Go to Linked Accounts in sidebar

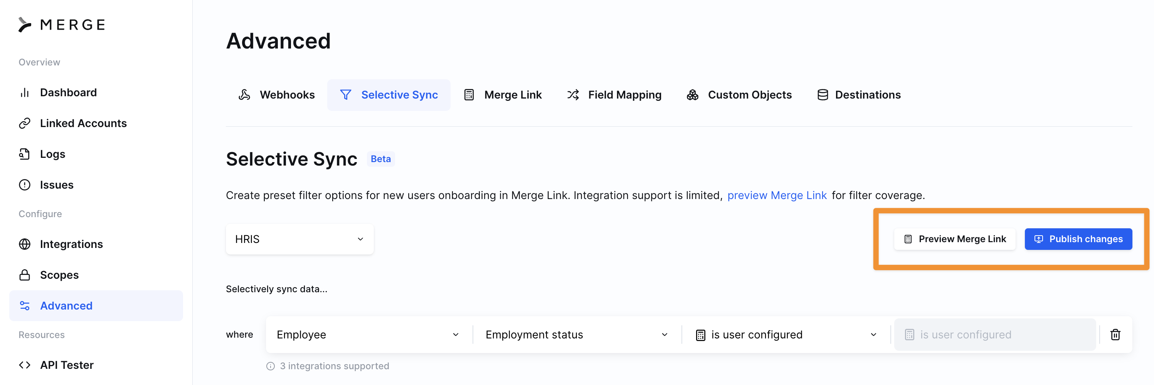coord(83,123)
